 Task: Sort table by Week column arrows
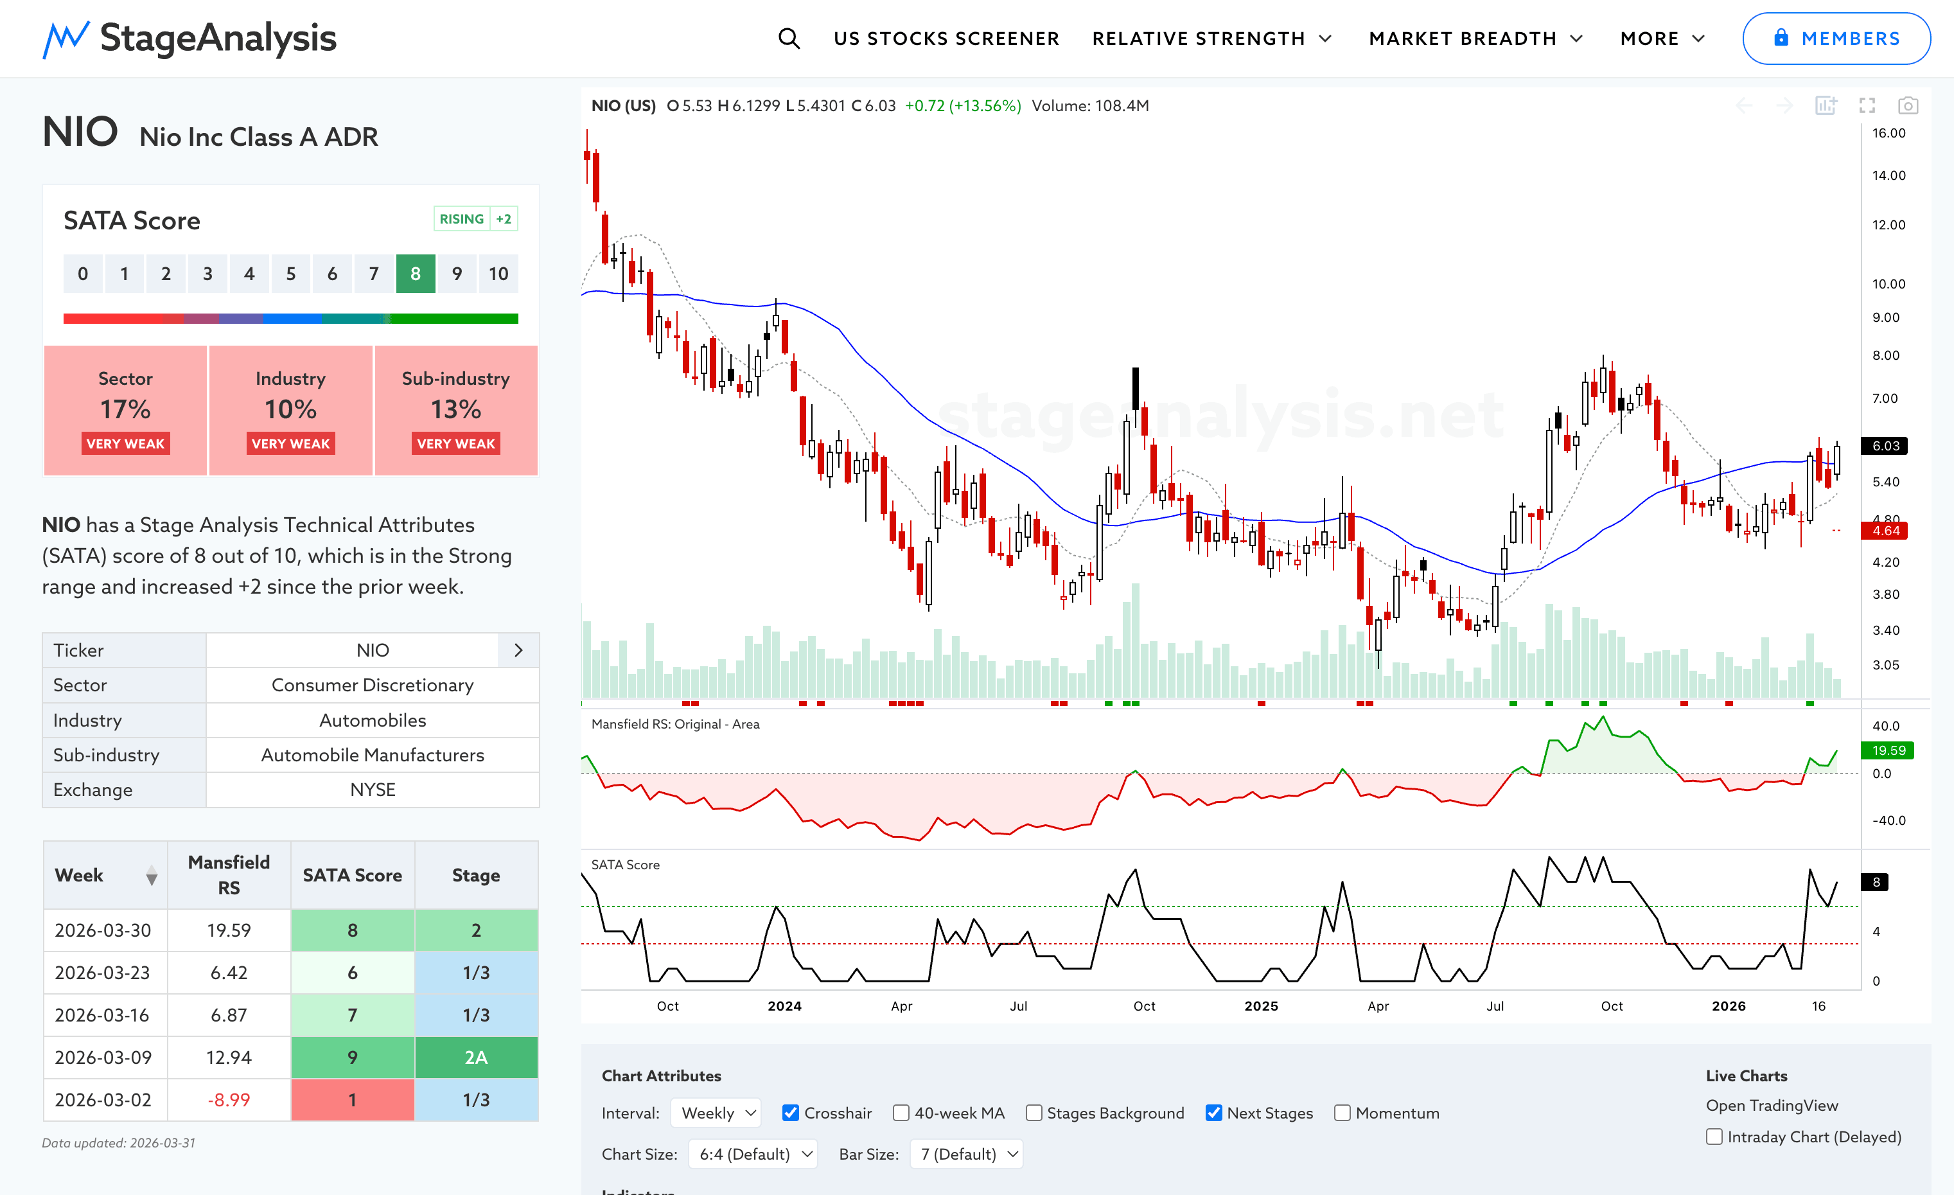[152, 876]
